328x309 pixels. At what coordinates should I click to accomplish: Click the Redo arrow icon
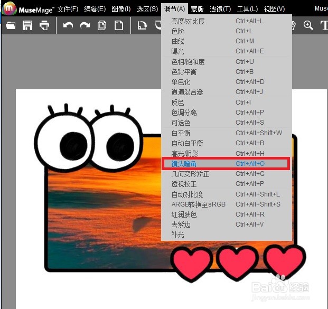[85, 25]
